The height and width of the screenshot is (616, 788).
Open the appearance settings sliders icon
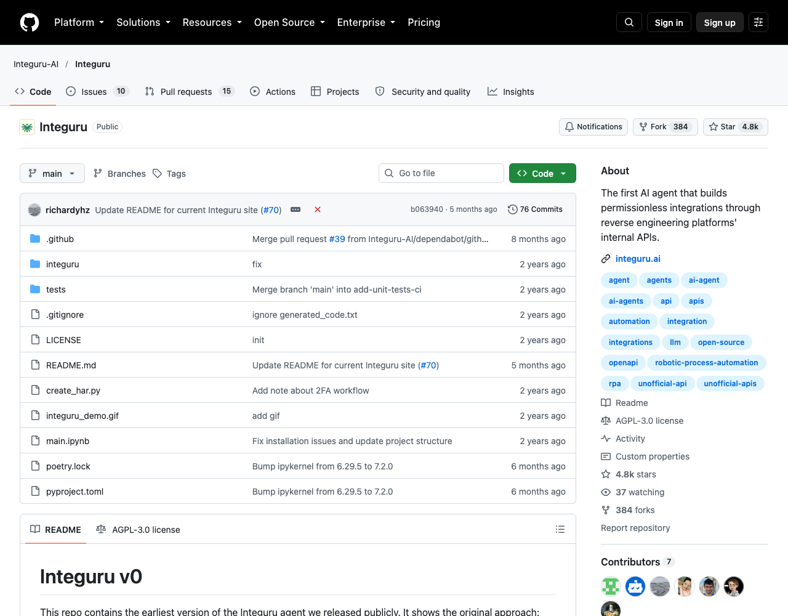click(x=758, y=22)
